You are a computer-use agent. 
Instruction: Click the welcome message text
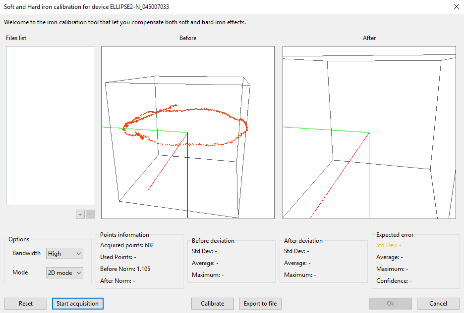[125, 22]
